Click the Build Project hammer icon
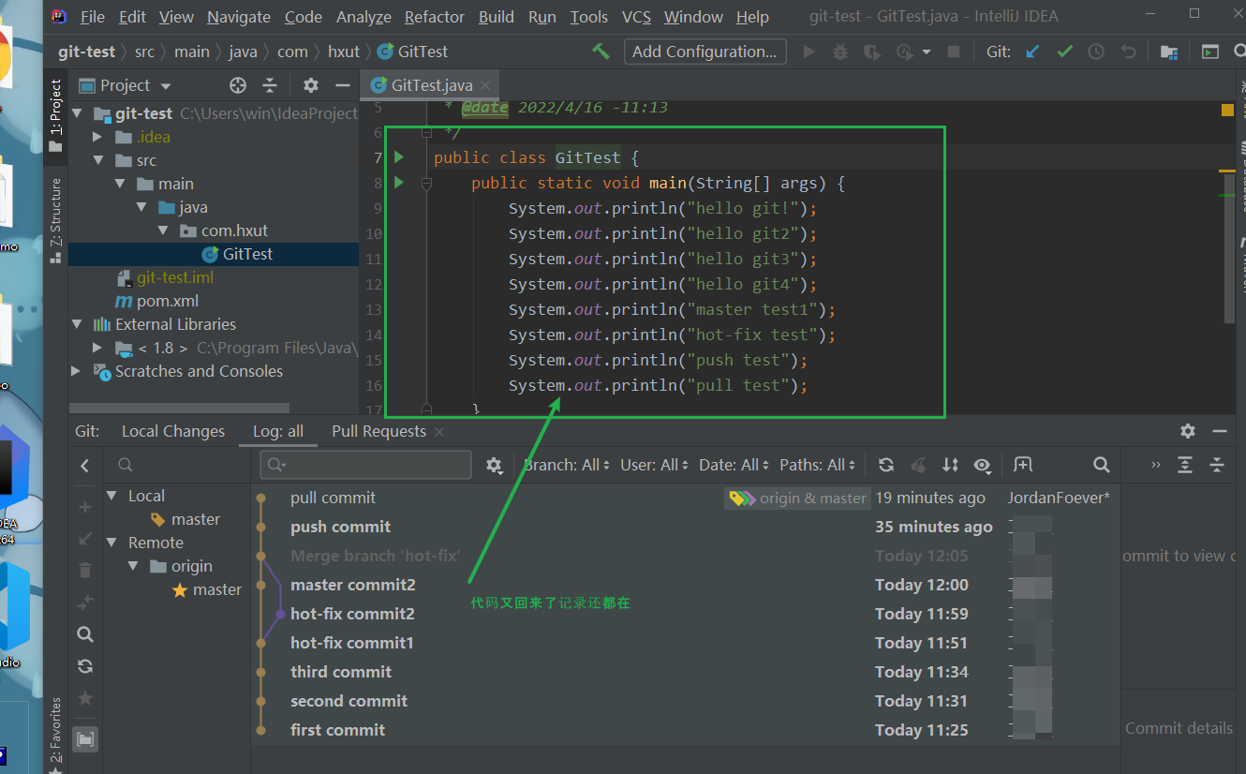This screenshot has width=1246, height=774. click(601, 52)
